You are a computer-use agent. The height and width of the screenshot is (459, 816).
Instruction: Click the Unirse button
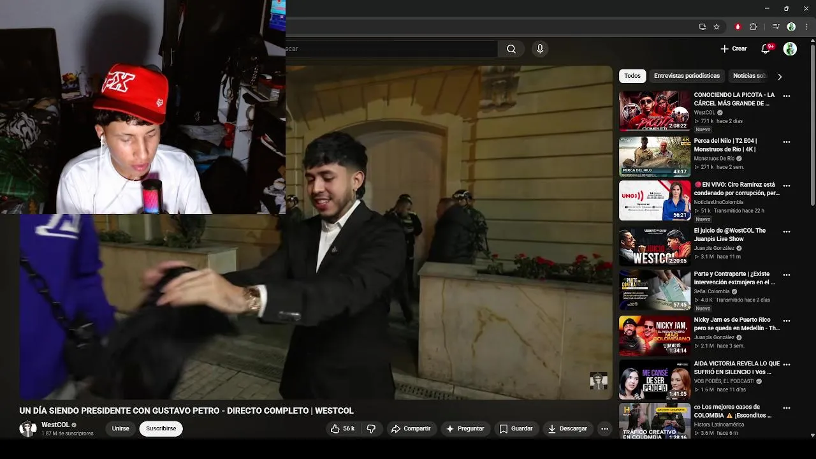coord(120,429)
